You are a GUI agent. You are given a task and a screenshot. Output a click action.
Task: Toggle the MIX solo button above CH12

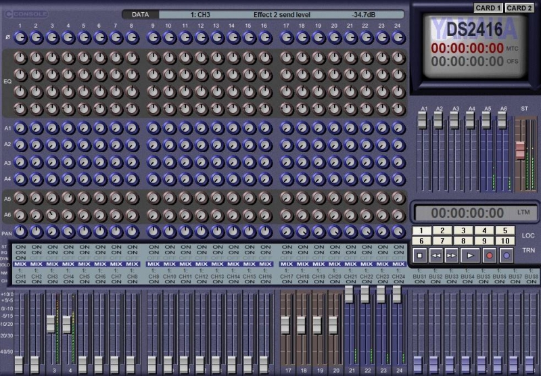tap(201, 264)
